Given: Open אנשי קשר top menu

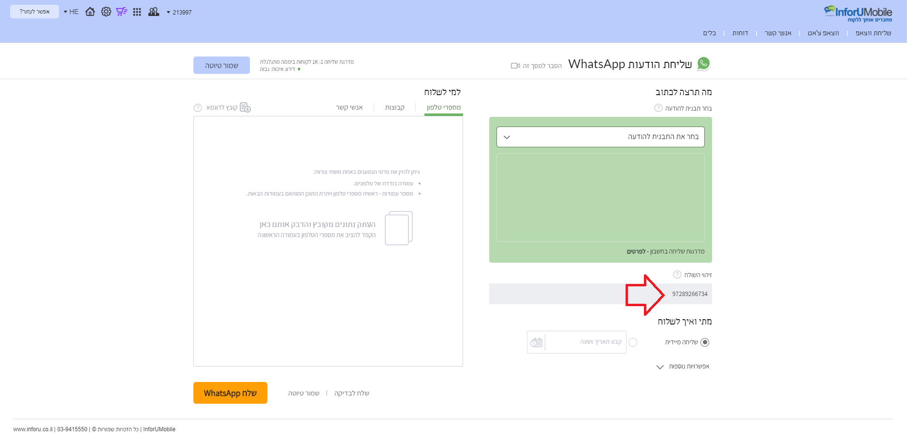Looking at the screenshot, I should 778,33.
